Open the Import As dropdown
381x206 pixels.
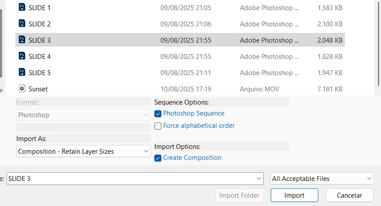pyautogui.click(x=83, y=152)
